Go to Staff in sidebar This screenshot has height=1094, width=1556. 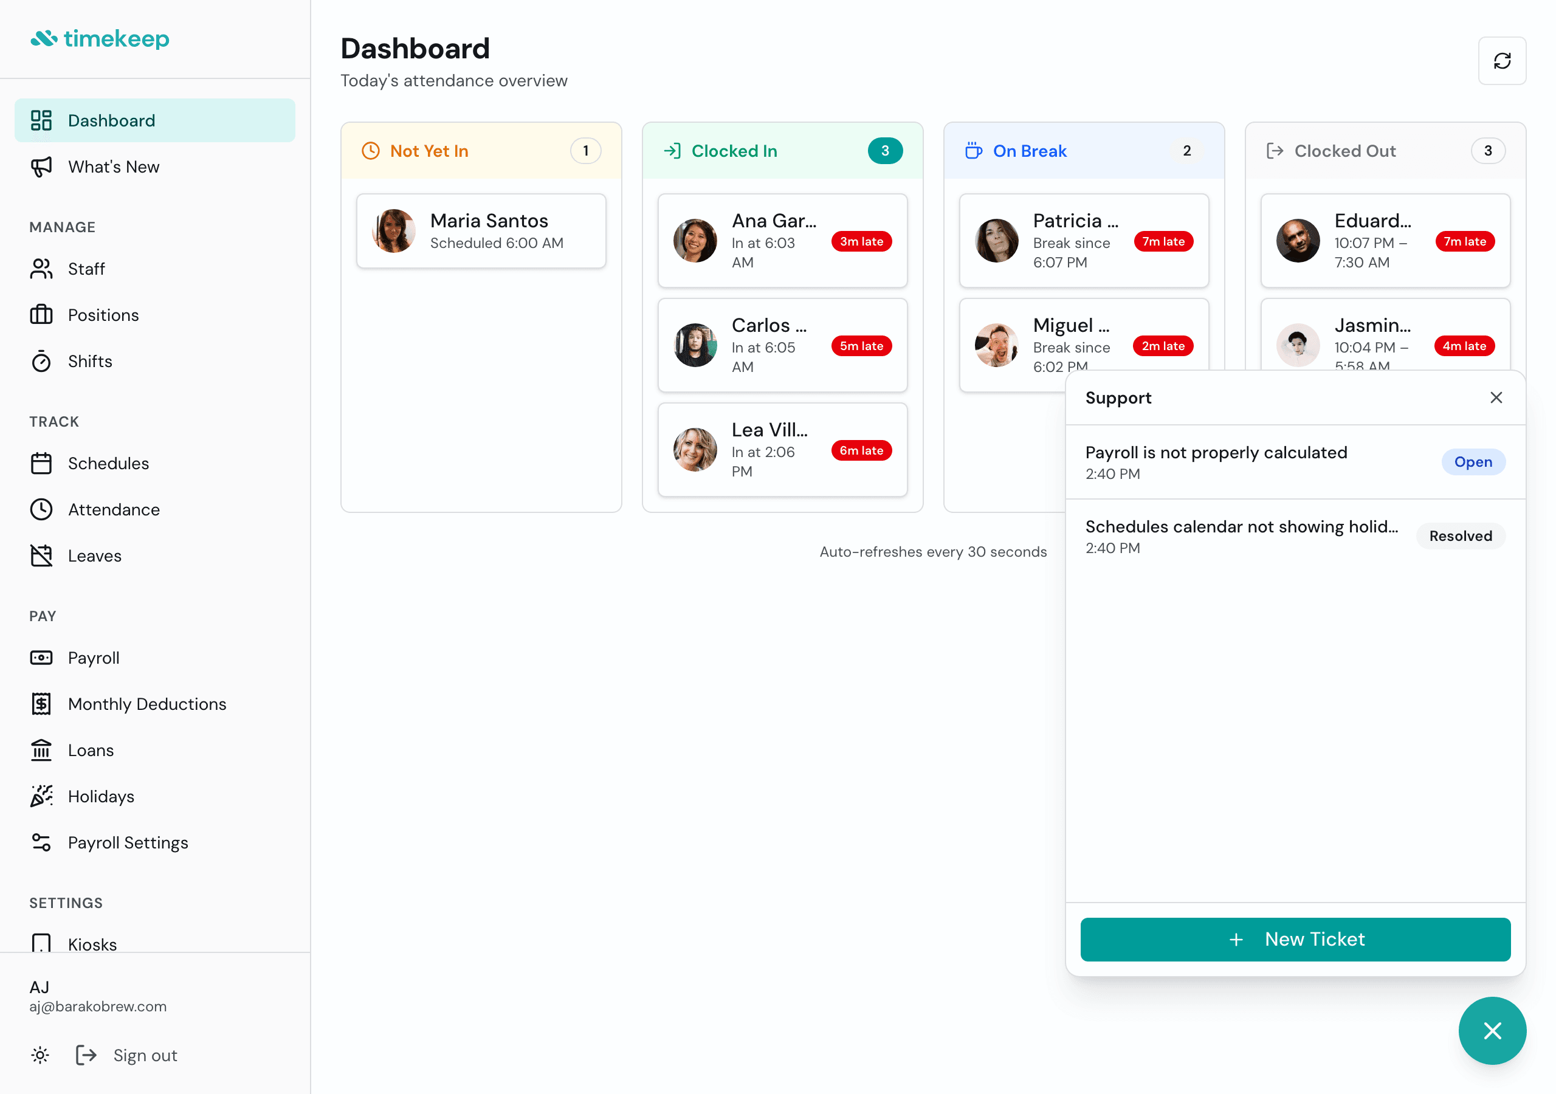[86, 269]
